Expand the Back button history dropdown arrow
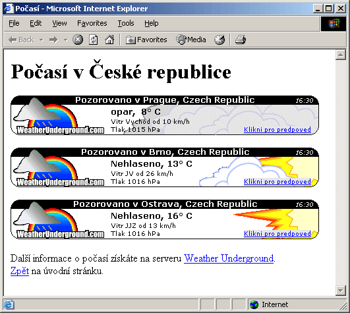This screenshot has width=350, height=313. 41,40
